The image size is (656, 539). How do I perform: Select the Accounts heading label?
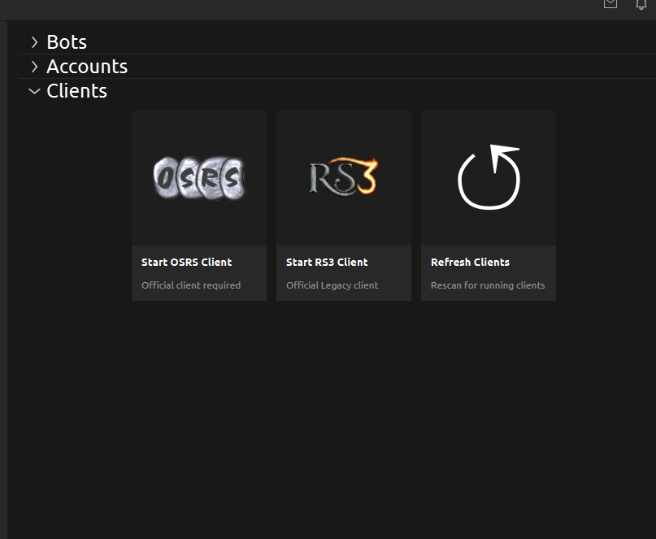coord(87,67)
